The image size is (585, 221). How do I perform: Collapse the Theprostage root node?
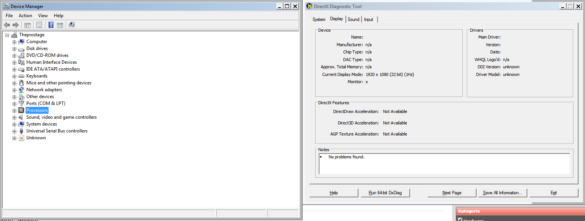click(7, 35)
